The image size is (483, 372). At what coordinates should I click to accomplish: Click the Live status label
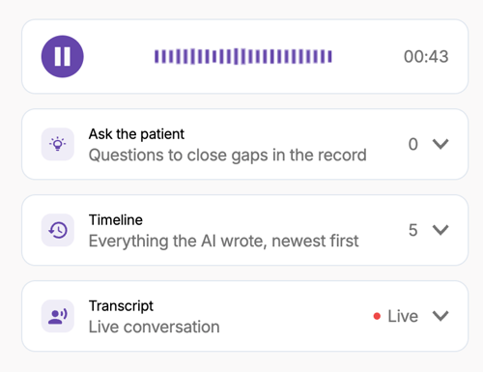coord(403,316)
